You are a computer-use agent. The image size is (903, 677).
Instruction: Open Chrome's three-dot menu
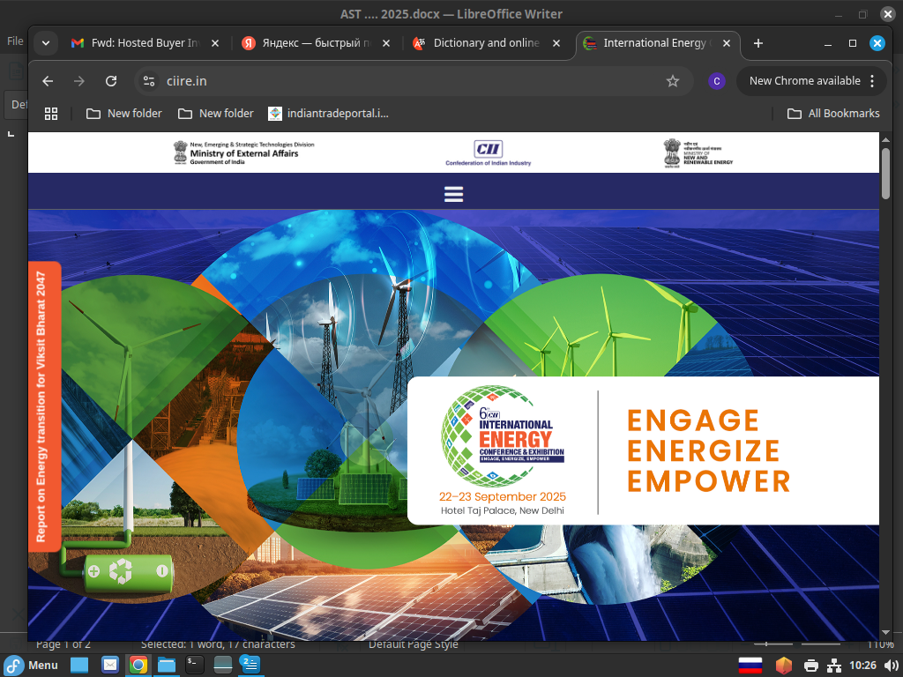pyautogui.click(x=872, y=81)
